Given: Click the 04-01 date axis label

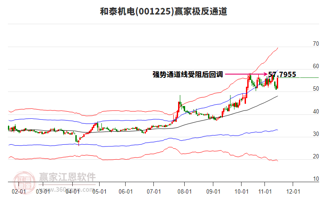Looking at the screenshot, I should click(x=72, y=192).
